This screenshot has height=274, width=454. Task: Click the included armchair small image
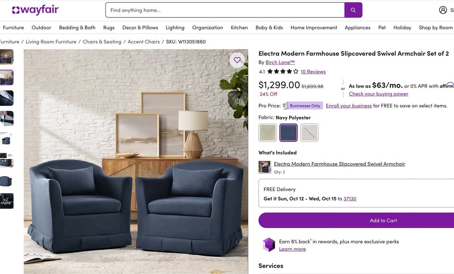265,167
